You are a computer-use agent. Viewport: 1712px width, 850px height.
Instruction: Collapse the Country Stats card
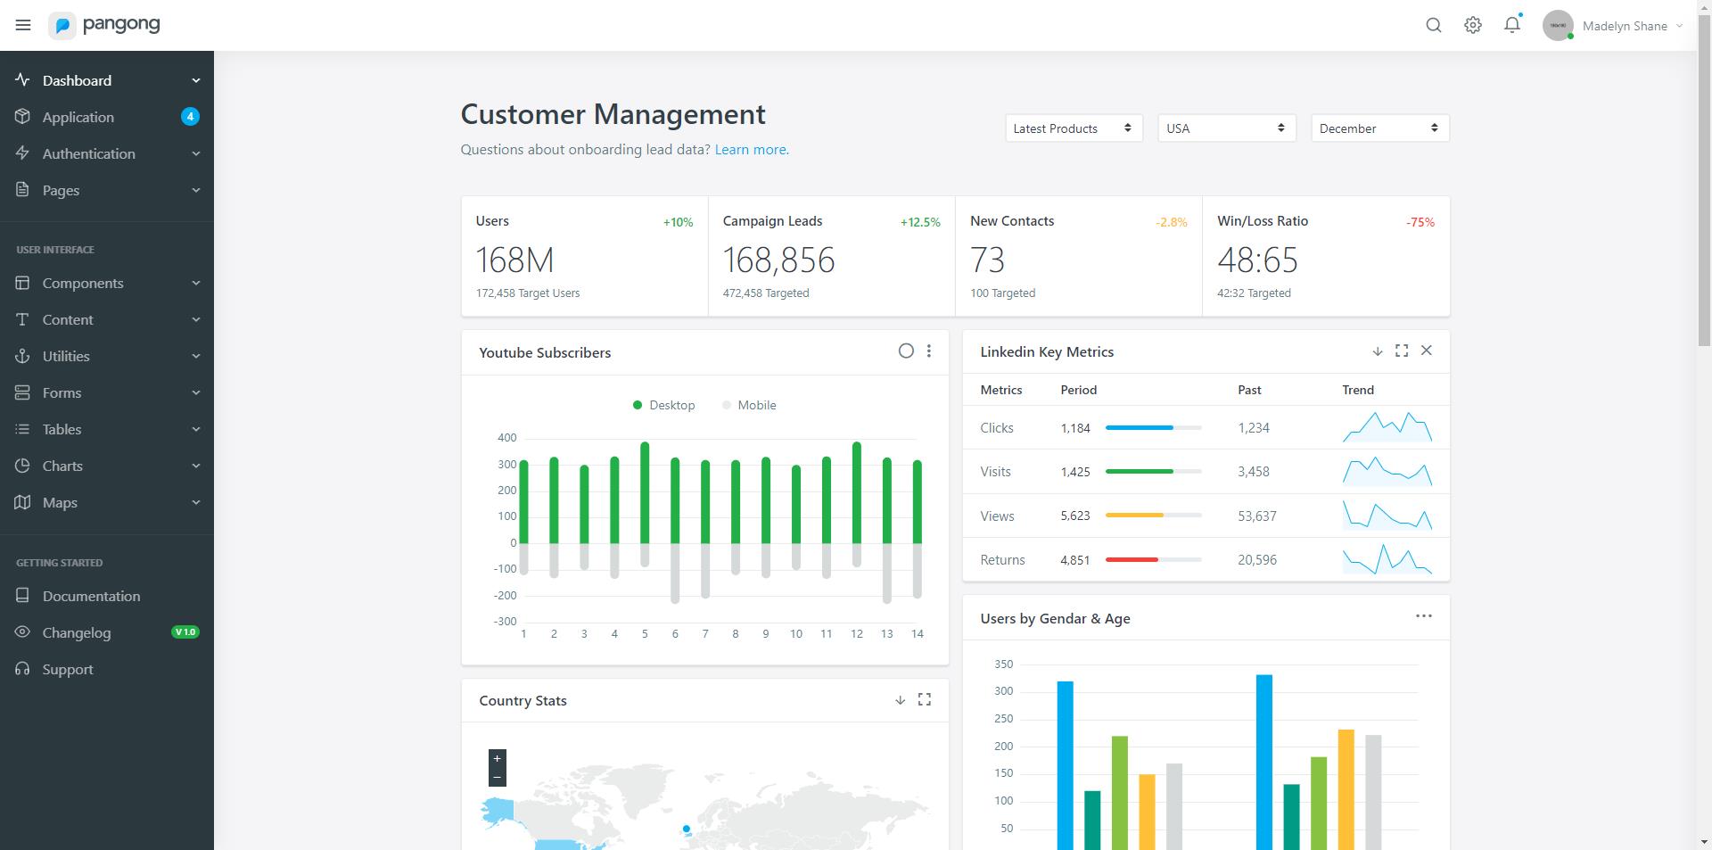(900, 700)
